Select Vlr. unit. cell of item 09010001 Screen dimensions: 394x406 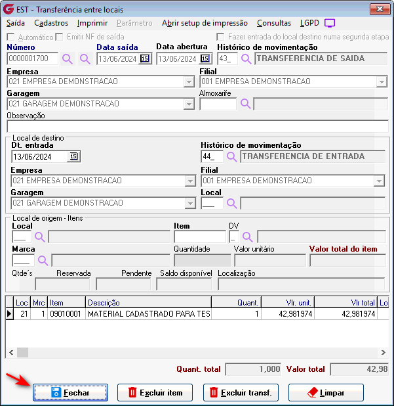pos(288,314)
